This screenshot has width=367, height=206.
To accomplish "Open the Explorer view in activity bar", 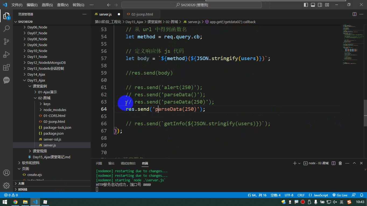I will [x=6, y=16].
